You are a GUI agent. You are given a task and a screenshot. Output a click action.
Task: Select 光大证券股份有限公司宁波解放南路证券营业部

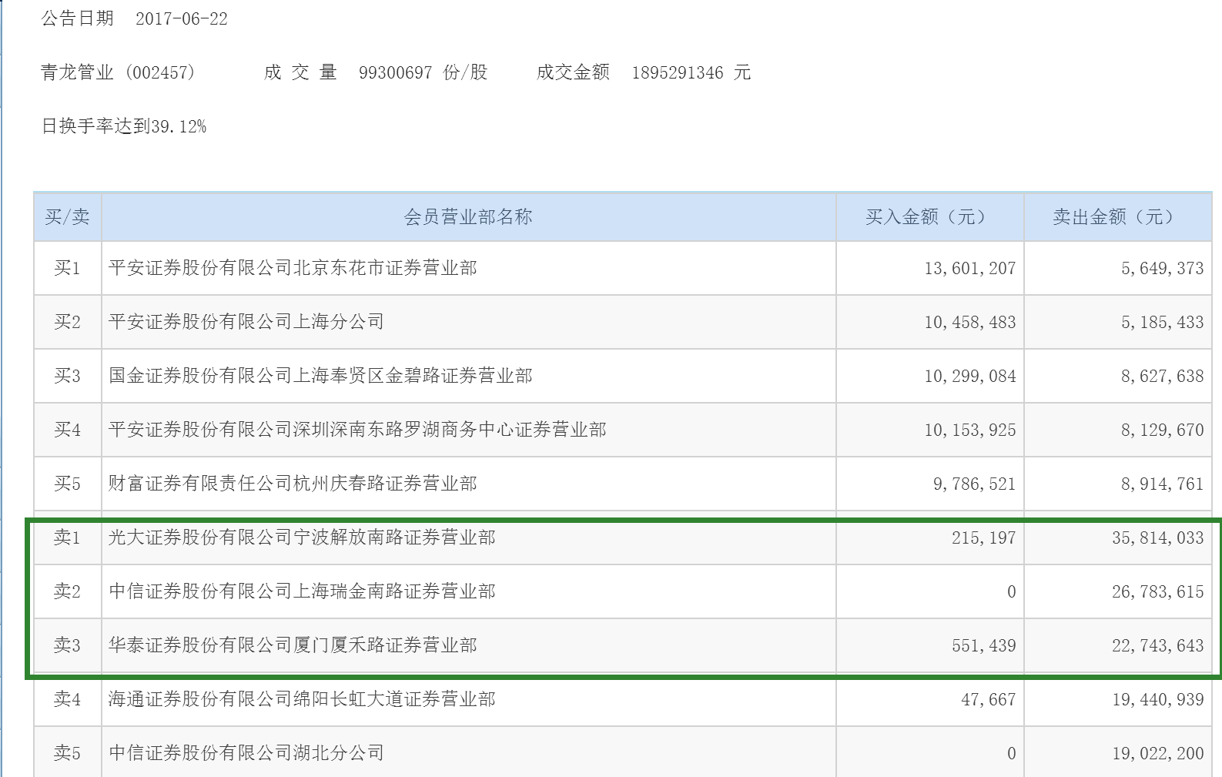click(x=302, y=538)
